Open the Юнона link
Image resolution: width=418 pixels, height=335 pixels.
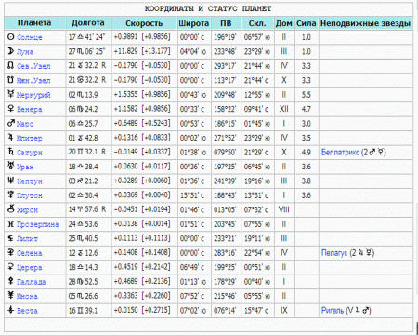point(27,296)
